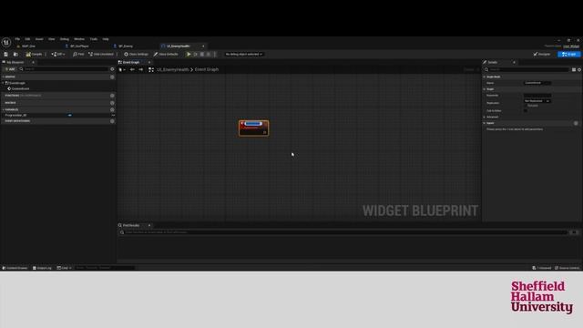Add an event dispatcher with the plus icon
583x328 pixels.
pyautogui.click(x=112, y=121)
